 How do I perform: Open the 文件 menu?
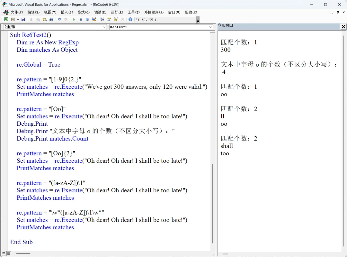click(17, 12)
